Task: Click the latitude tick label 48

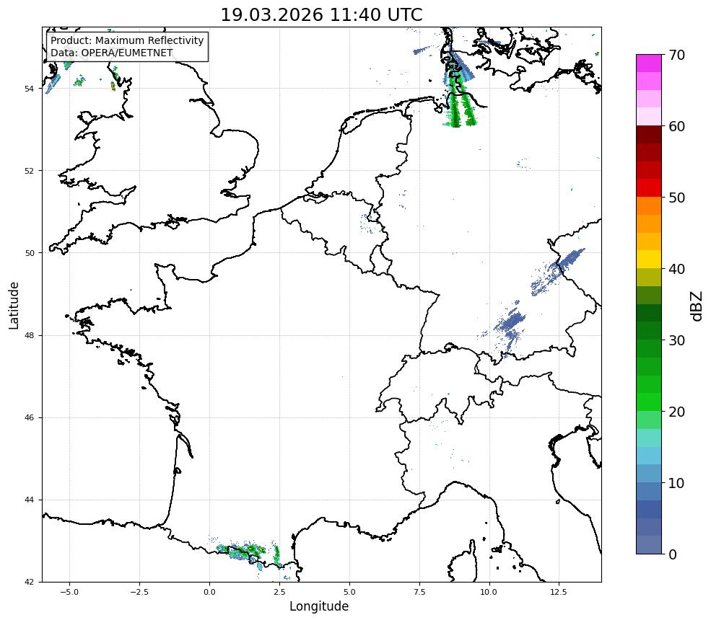Action: 29,335
